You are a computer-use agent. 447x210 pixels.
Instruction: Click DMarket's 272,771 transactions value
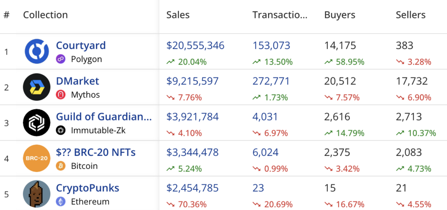pos(271,81)
